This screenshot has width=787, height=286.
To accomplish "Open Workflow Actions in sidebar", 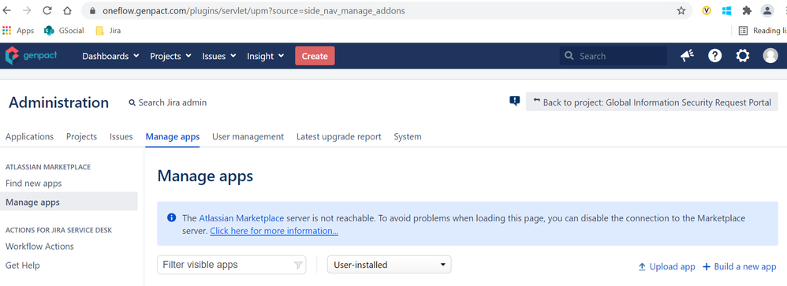I will tap(39, 247).
